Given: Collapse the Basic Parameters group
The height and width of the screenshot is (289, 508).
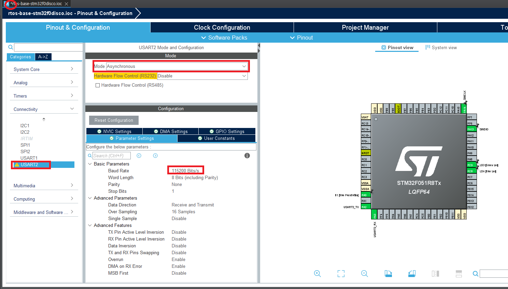Looking at the screenshot, I should pyautogui.click(x=90, y=164).
